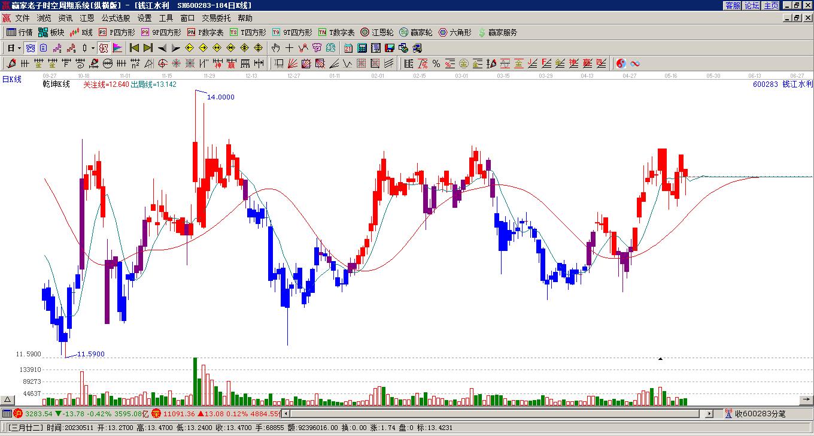This screenshot has width=814, height=436.
Task: Click the 客服 customer service button
Action: (733, 5)
